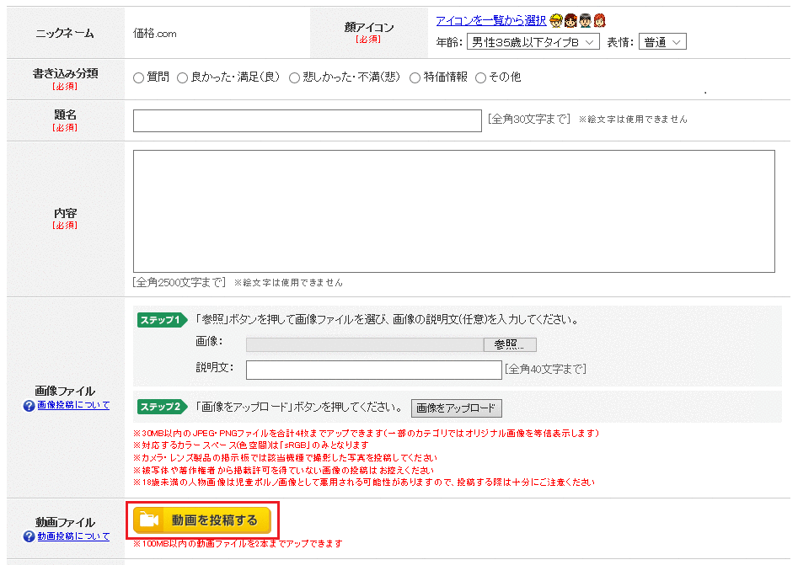The image size is (798, 565).
Task: Click the fourth red-haired face icon
Action: (600, 20)
